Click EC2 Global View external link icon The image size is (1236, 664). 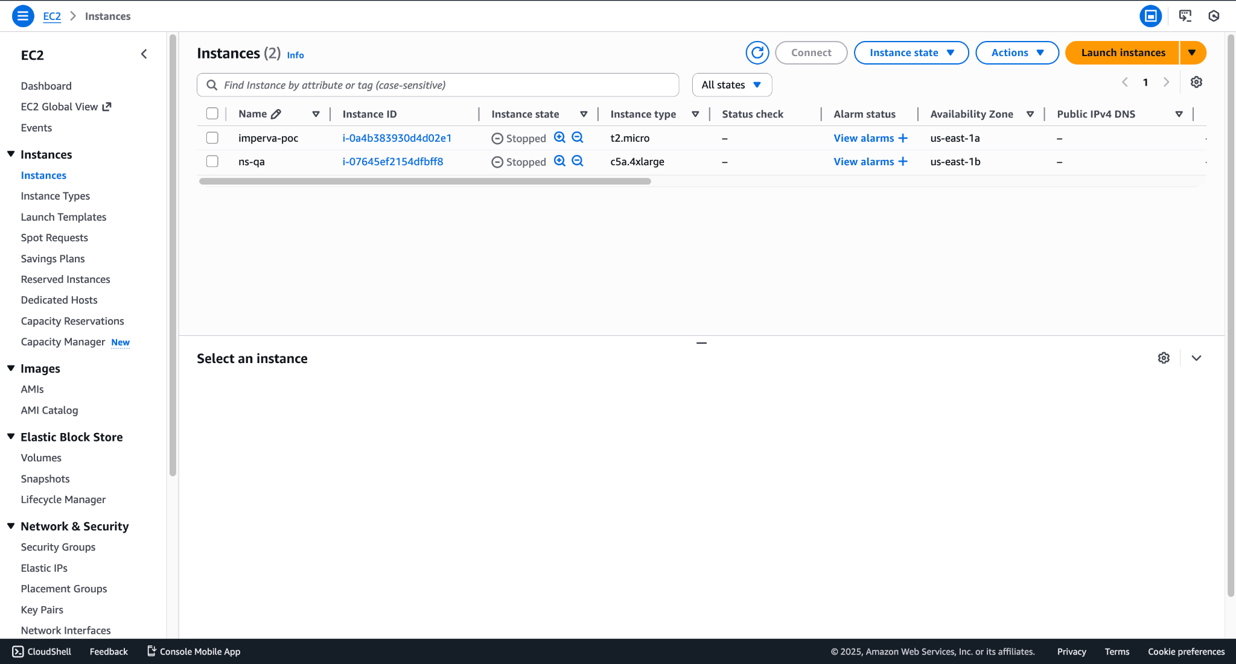click(x=107, y=107)
